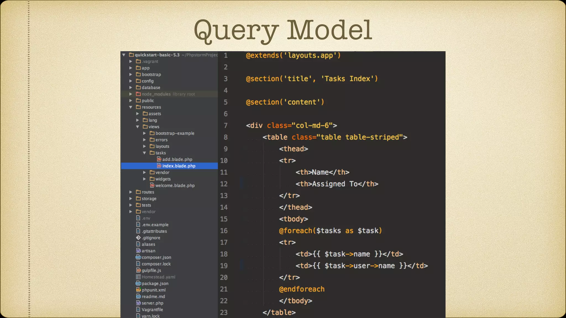
Task: Click the server.php PHP icon
Action: point(138,303)
